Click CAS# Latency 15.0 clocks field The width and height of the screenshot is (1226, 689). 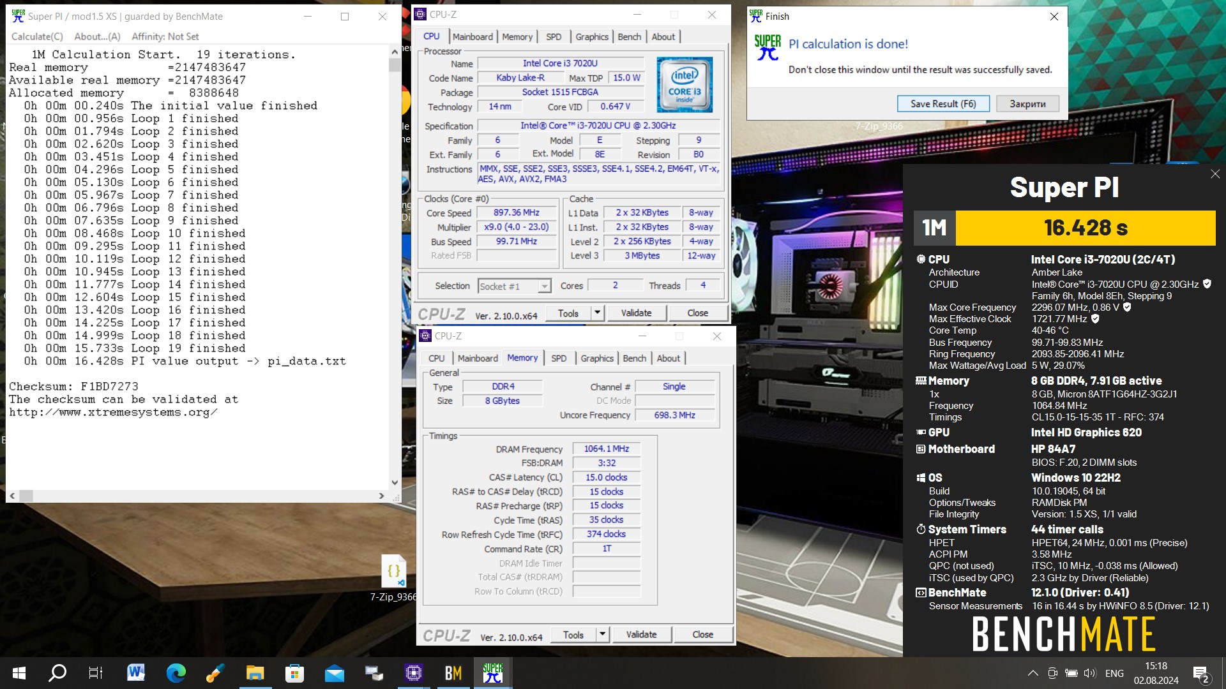pyautogui.click(x=607, y=477)
